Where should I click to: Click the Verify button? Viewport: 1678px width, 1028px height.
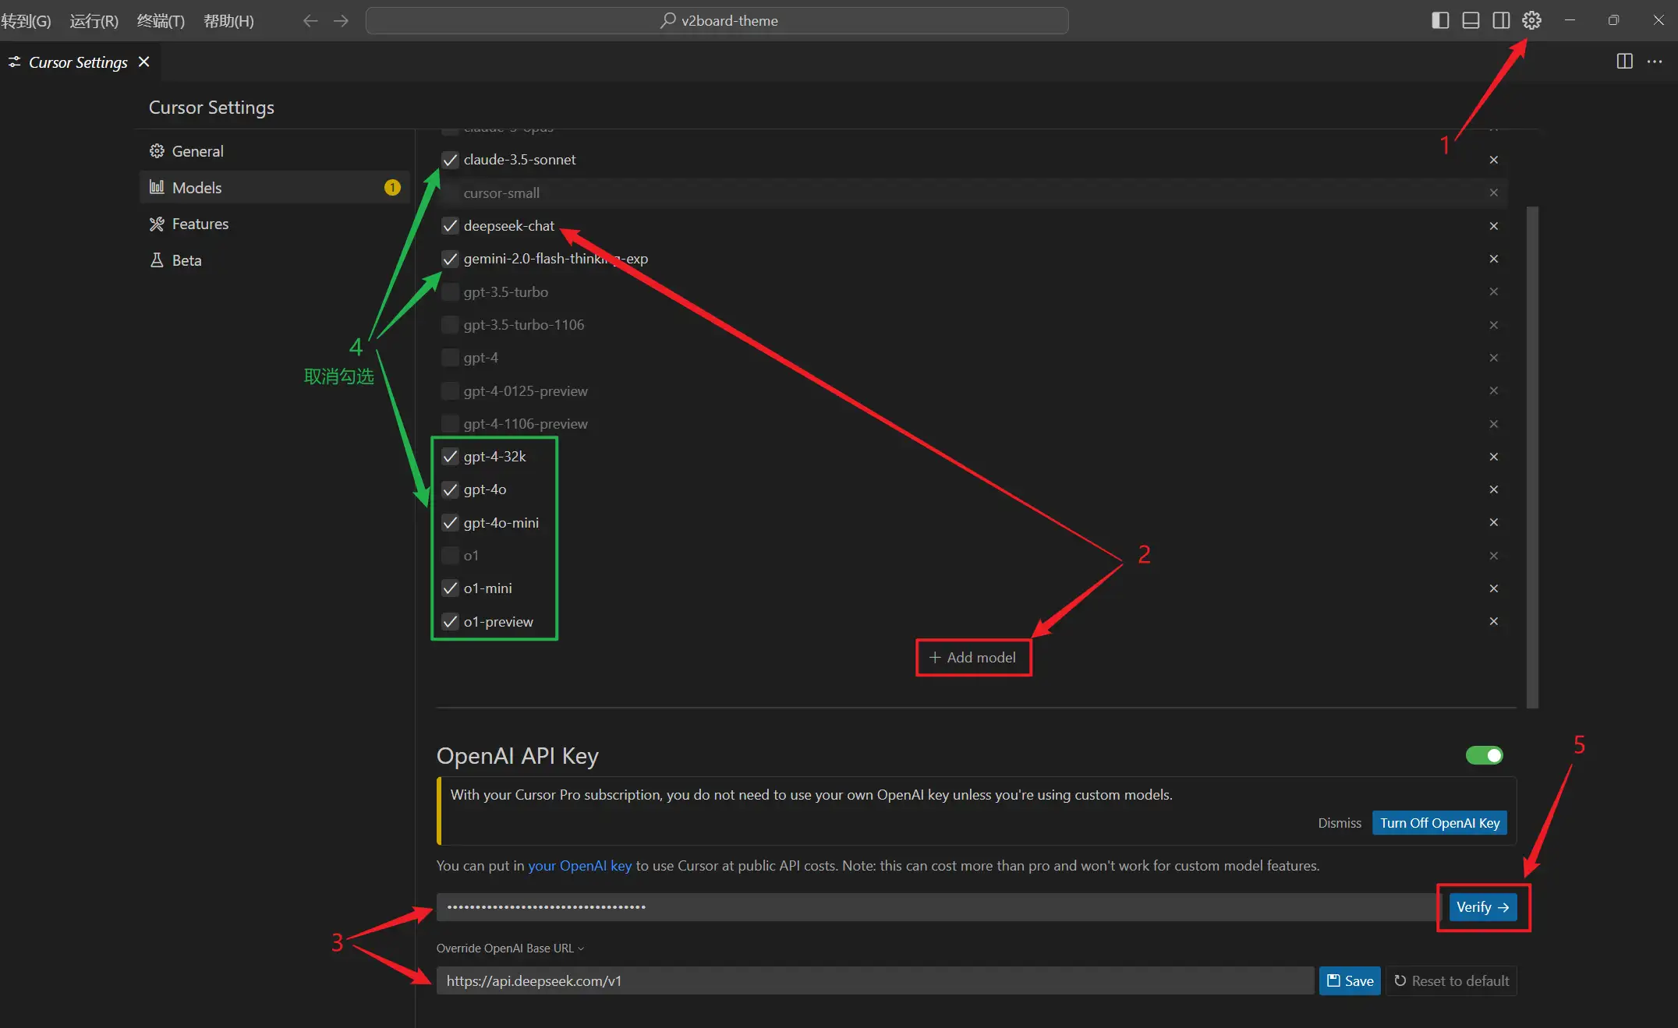[x=1482, y=907]
